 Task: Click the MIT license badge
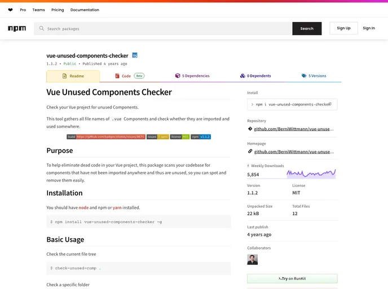[x=180, y=137]
